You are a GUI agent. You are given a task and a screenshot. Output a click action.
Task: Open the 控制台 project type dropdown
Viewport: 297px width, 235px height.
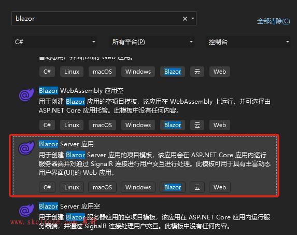tap(248, 42)
